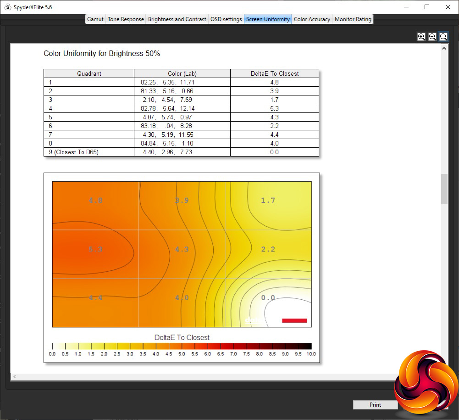Open the Brightness and Contrast tab

click(x=177, y=19)
